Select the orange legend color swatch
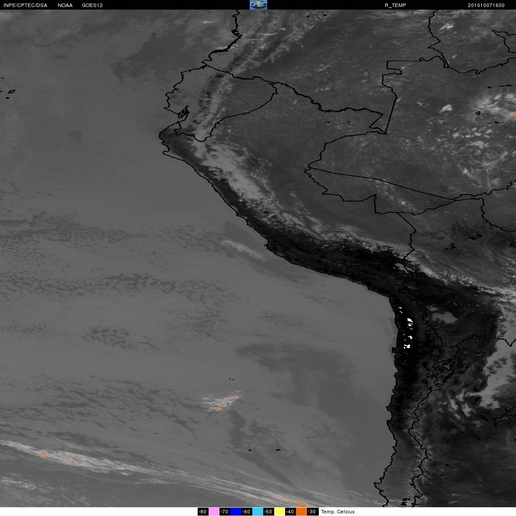This screenshot has width=516, height=516. (302, 512)
